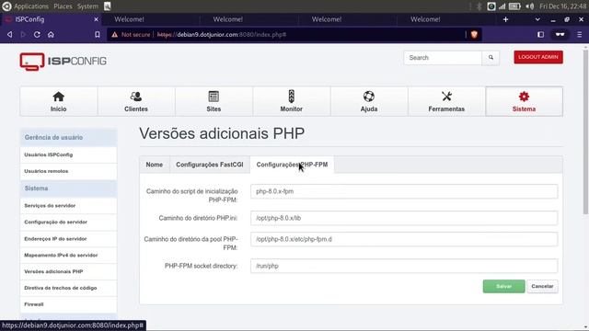Open the Sistema gear module

point(524,101)
